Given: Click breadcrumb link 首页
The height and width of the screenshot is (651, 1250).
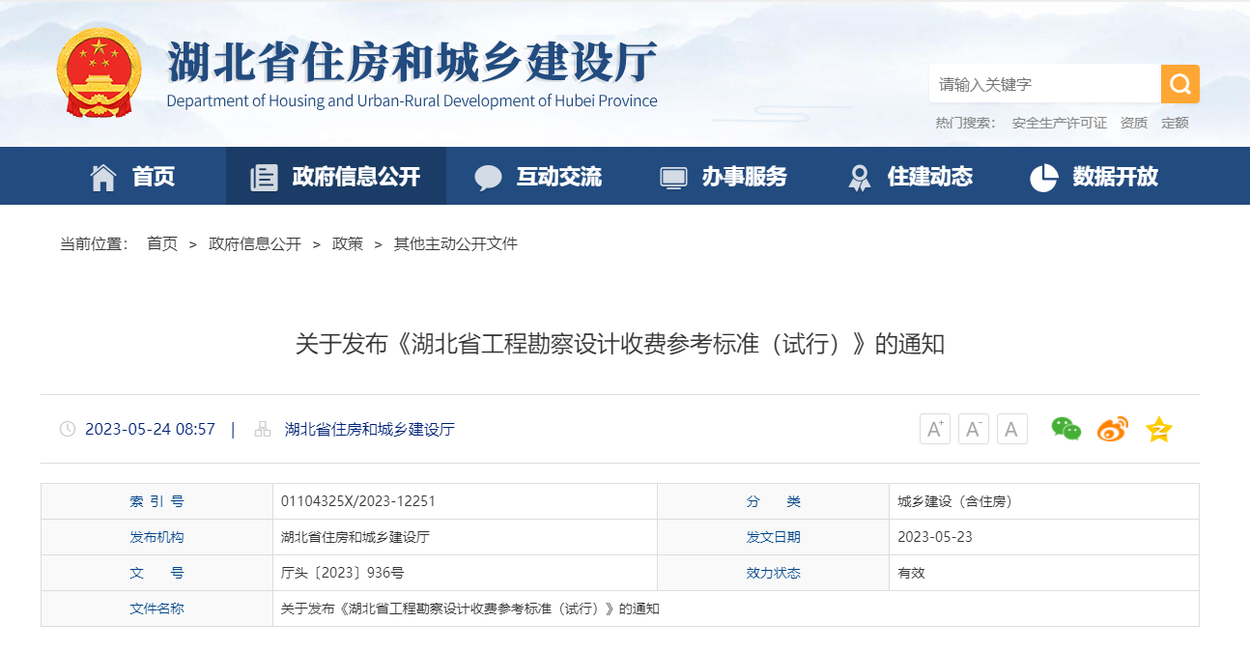Looking at the screenshot, I should click(162, 243).
